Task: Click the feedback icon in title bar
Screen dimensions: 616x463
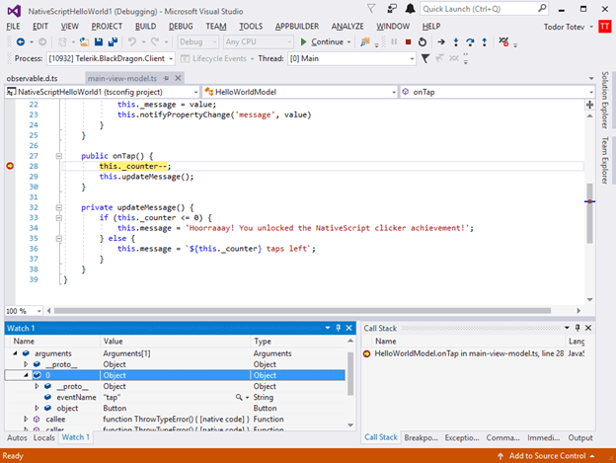Action: pos(392,9)
